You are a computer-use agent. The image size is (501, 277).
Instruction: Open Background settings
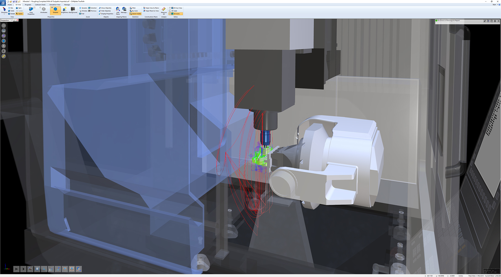point(73,11)
